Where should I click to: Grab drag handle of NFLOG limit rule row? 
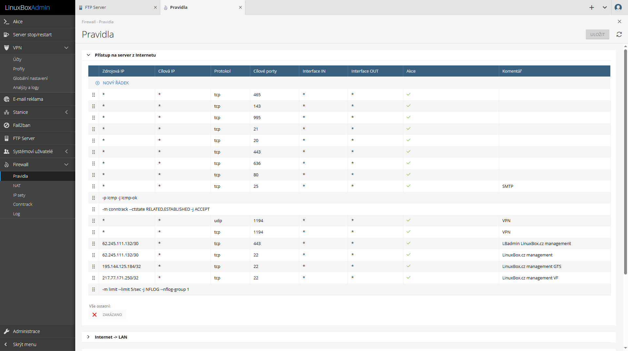tap(94, 290)
